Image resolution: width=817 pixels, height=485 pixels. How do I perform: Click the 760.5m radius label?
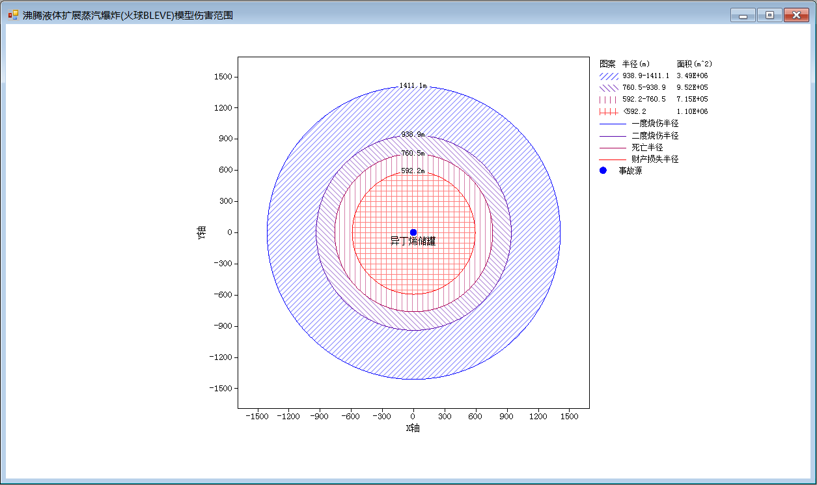pyautogui.click(x=413, y=154)
